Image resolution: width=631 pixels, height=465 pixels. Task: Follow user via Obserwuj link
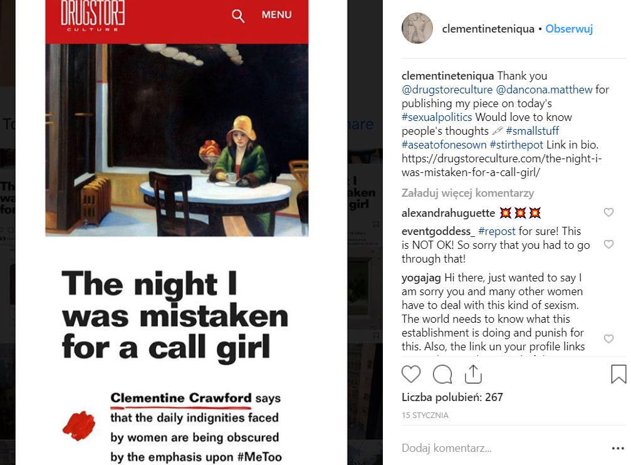pos(569,29)
